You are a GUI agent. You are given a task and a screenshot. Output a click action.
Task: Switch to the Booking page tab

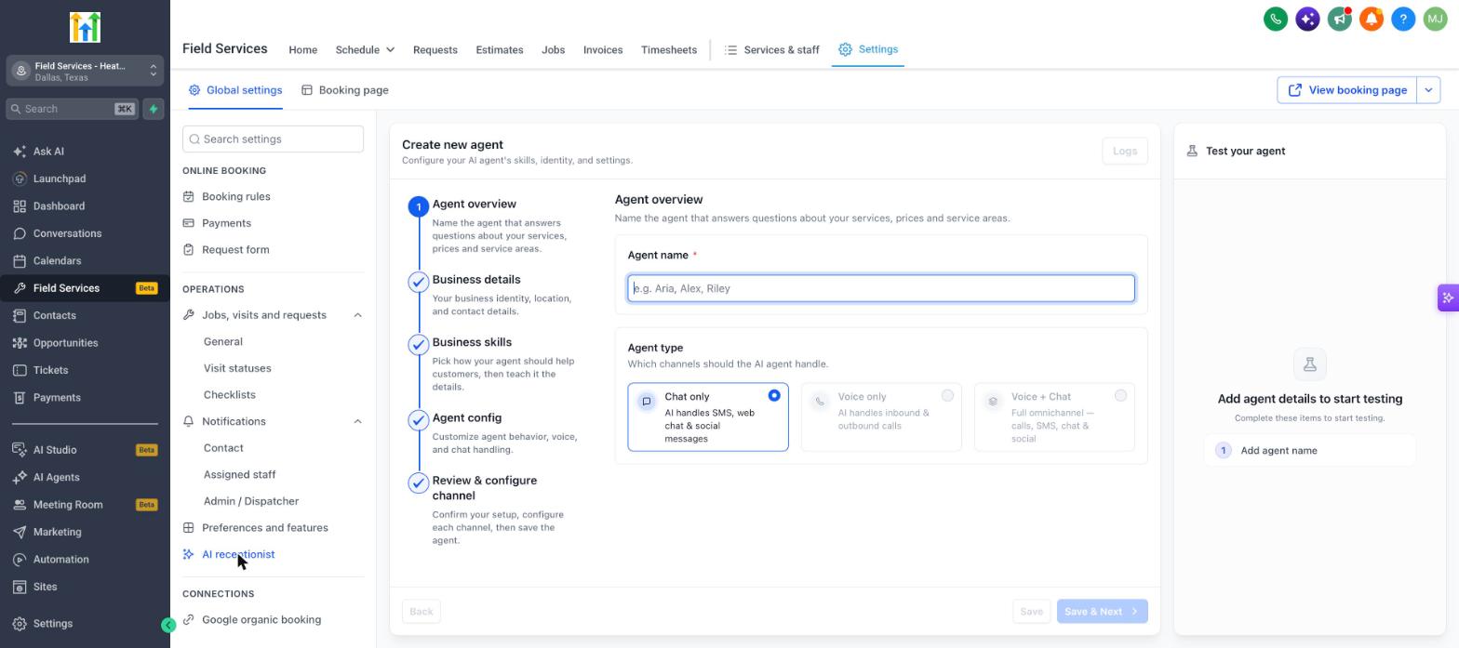345,90
